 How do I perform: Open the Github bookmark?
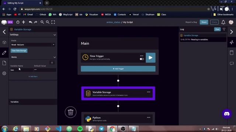click(41, 15)
